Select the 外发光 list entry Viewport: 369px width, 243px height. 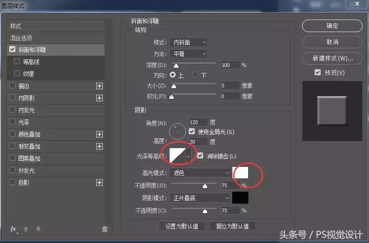pyautogui.click(x=56, y=171)
